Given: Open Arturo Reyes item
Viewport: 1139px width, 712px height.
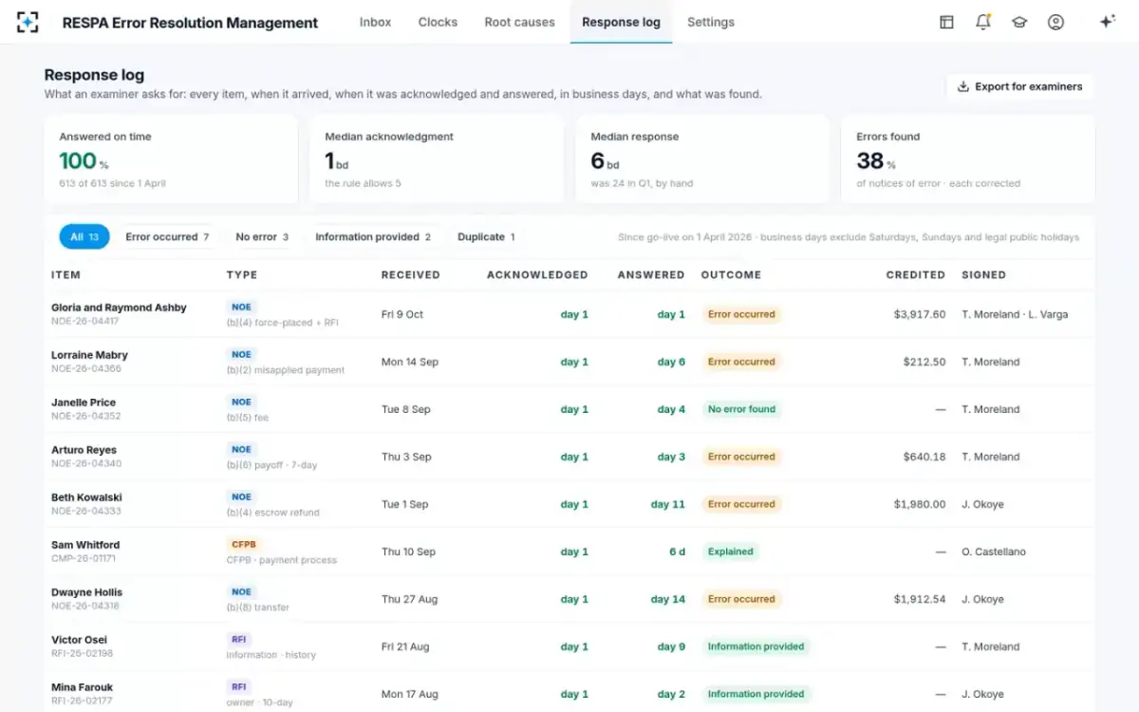Looking at the screenshot, I should (84, 450).
